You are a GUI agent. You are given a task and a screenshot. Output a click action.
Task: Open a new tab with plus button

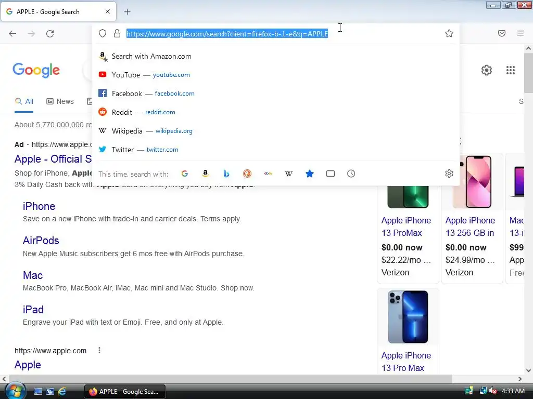click(x=127, y=12)
